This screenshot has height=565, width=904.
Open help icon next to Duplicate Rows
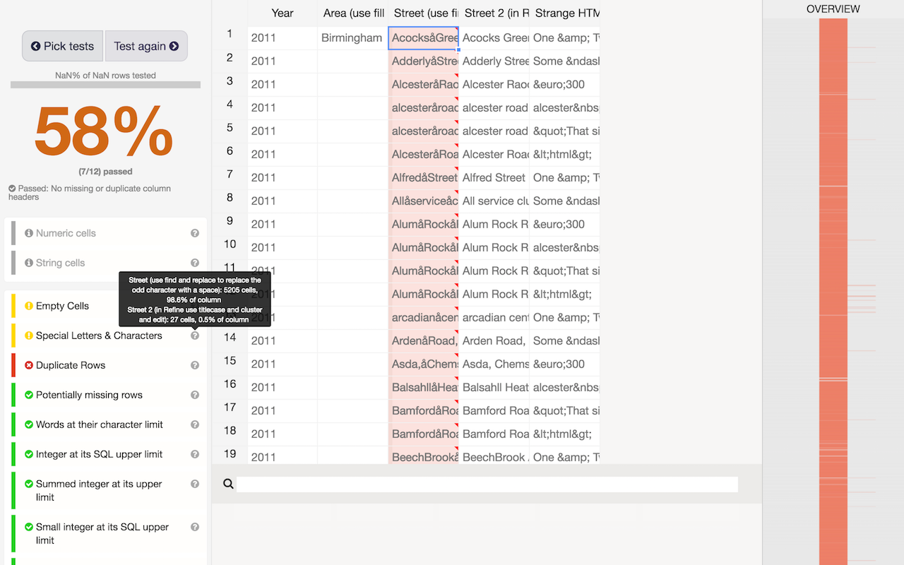click(195, 365)
